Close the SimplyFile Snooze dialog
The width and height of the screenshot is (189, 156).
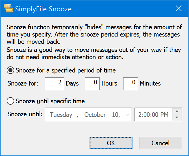179,9
